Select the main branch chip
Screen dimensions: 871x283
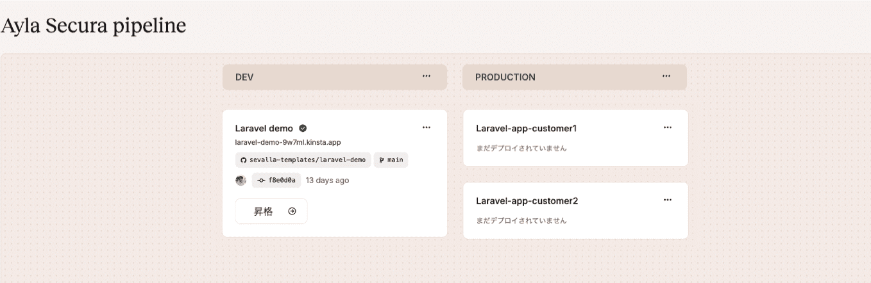391,160
